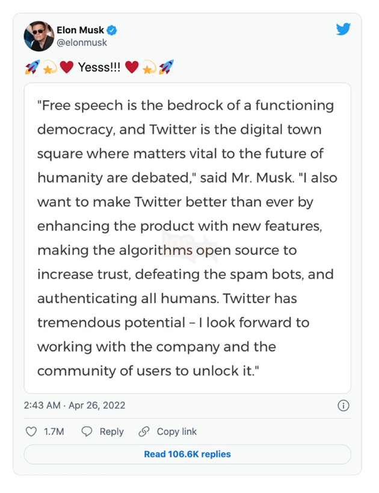Click the Twitter bird logo
379x493 pixels.
click(x=344, y=28)
